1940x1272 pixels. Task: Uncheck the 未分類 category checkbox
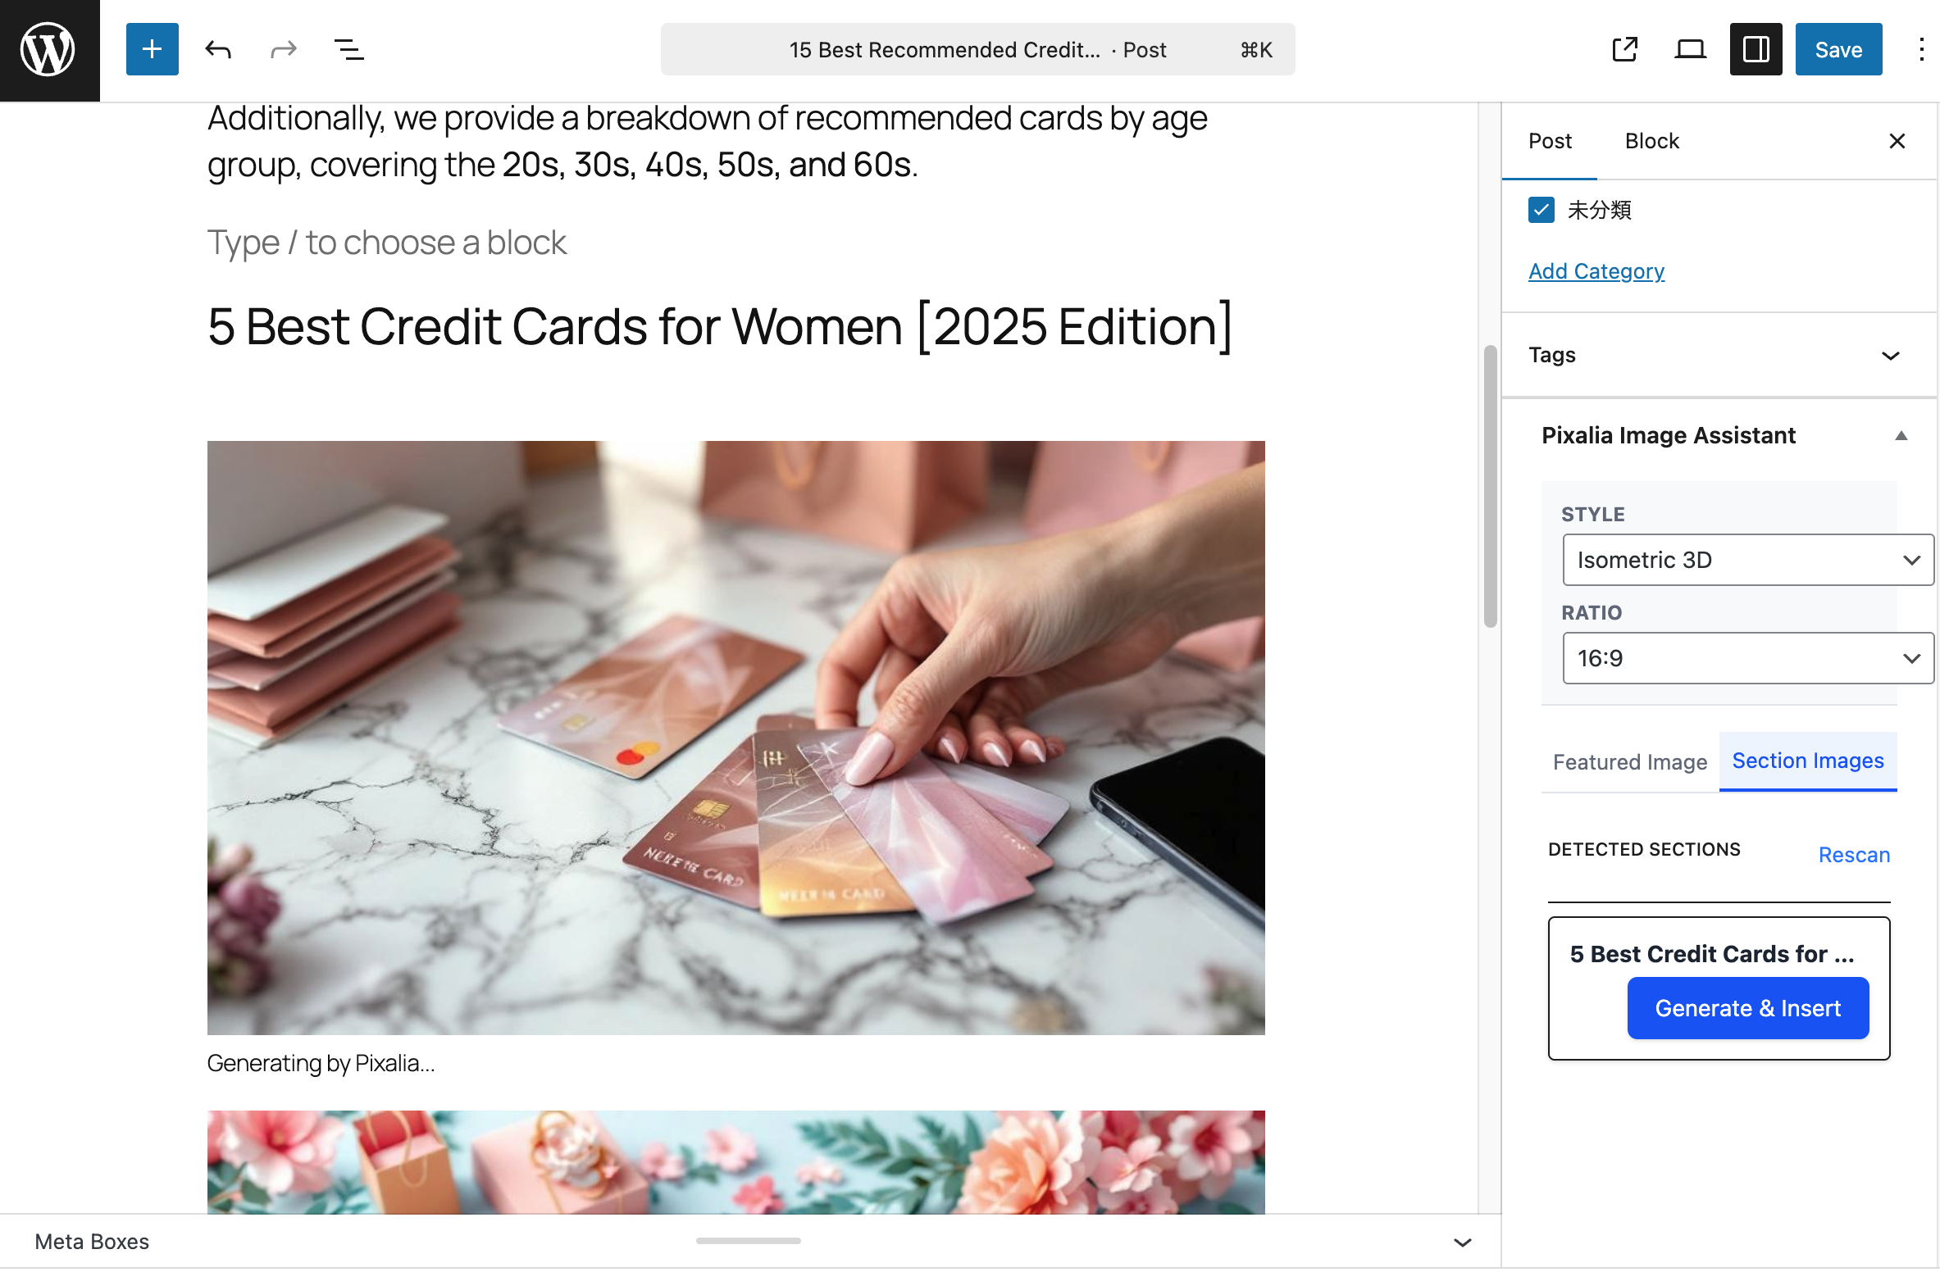tap(1542, 211)
